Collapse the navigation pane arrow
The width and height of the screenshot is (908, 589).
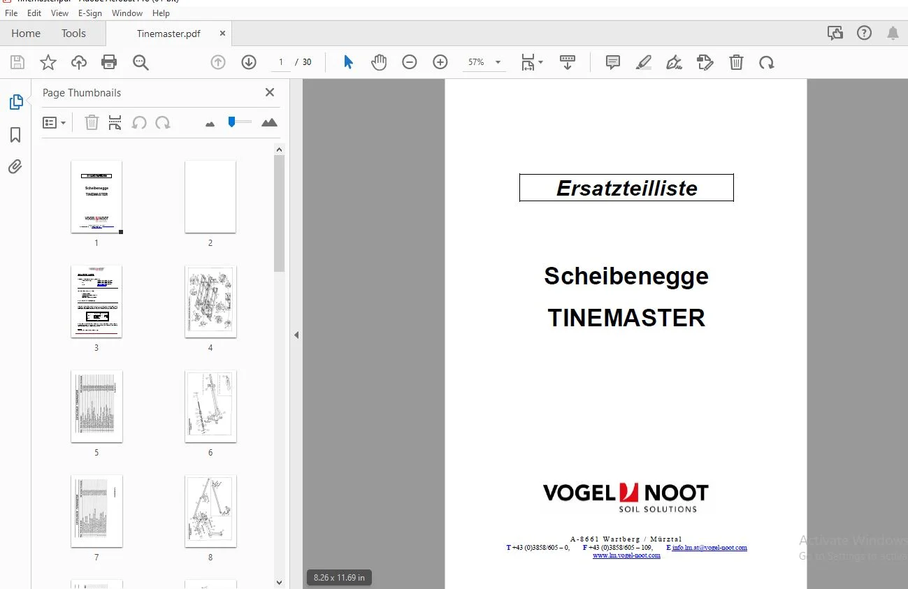coord(296,335)
